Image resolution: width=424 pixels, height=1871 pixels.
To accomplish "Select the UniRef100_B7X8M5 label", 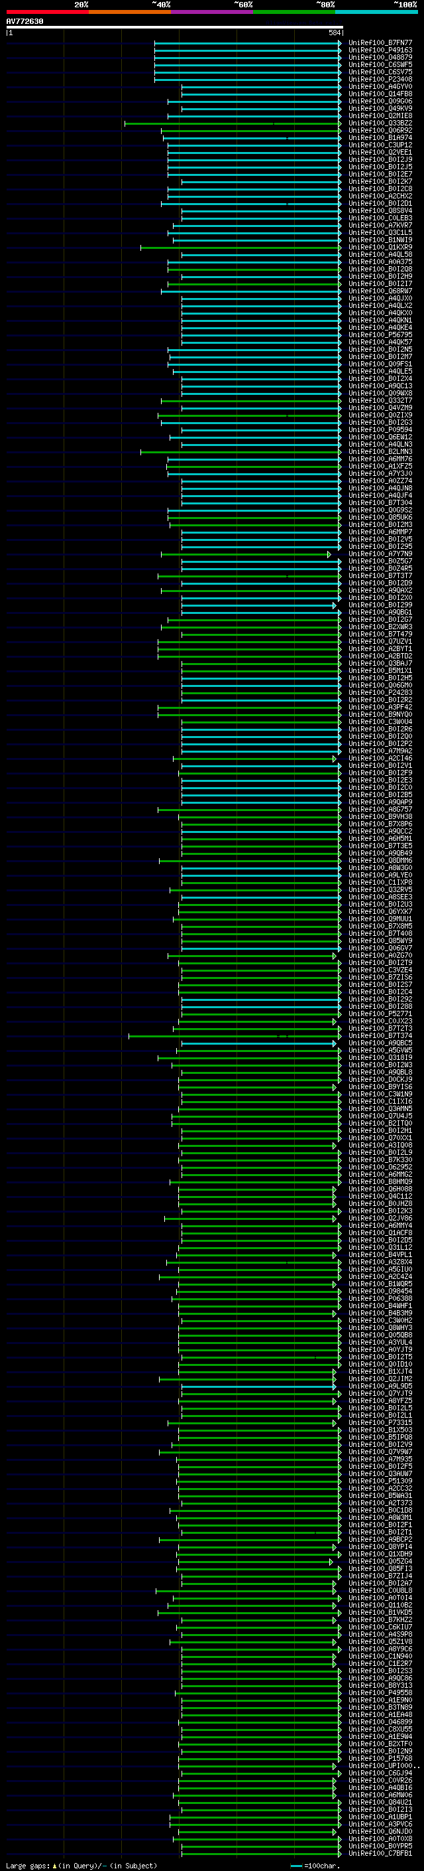I will coord(380,926).
